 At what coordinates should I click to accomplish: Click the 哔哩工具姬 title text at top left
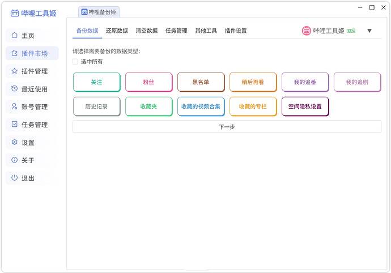[39, 13]
